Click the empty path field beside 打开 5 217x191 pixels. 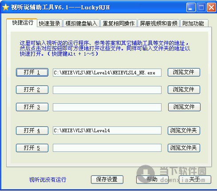(107, 148)
